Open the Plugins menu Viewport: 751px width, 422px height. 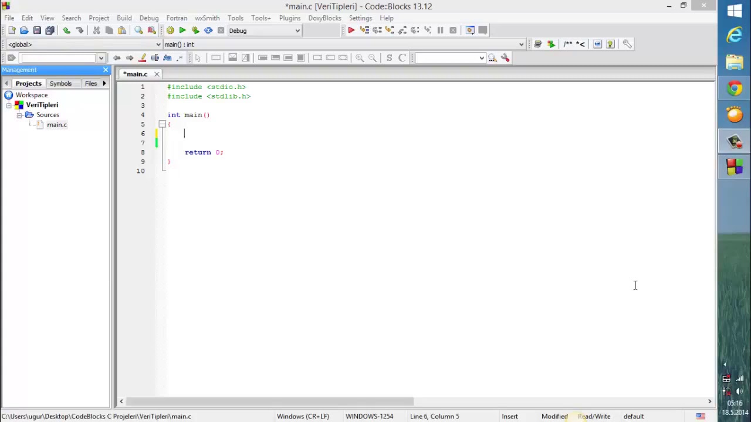point(290,18)
